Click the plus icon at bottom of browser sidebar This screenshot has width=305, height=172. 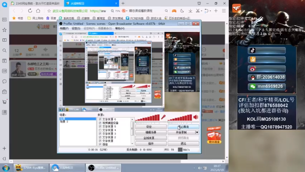[x=4, y=149]
